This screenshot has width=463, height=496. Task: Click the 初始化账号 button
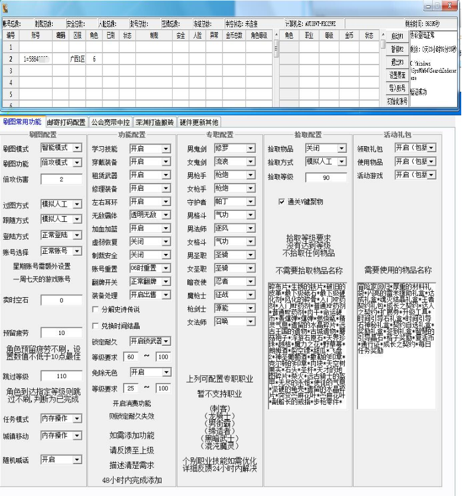pos(397,101)
